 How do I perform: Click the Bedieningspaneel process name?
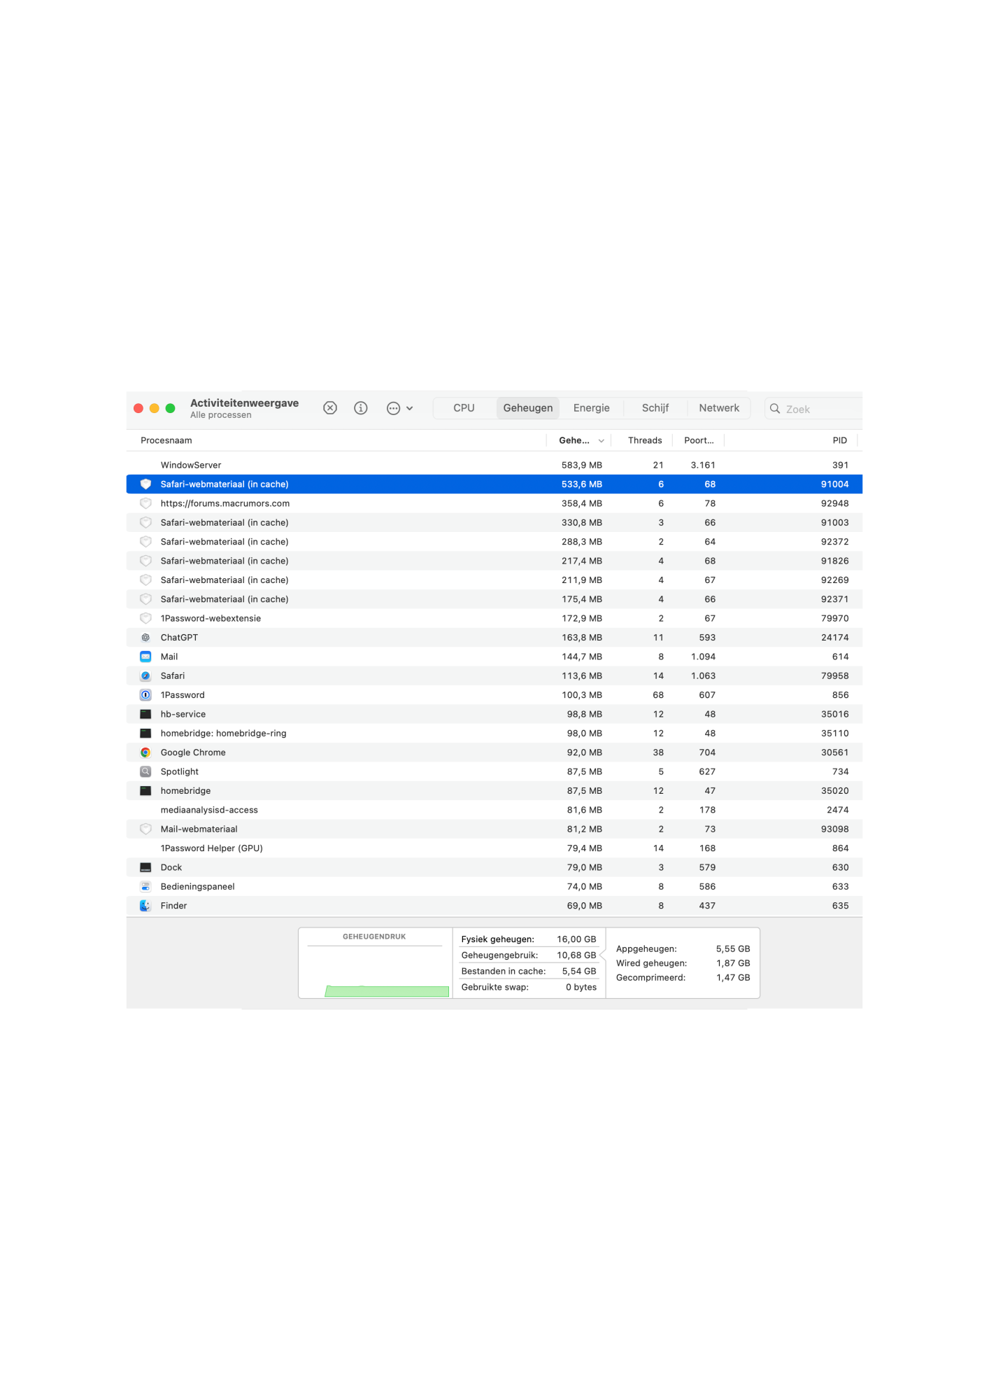(197, 886)
